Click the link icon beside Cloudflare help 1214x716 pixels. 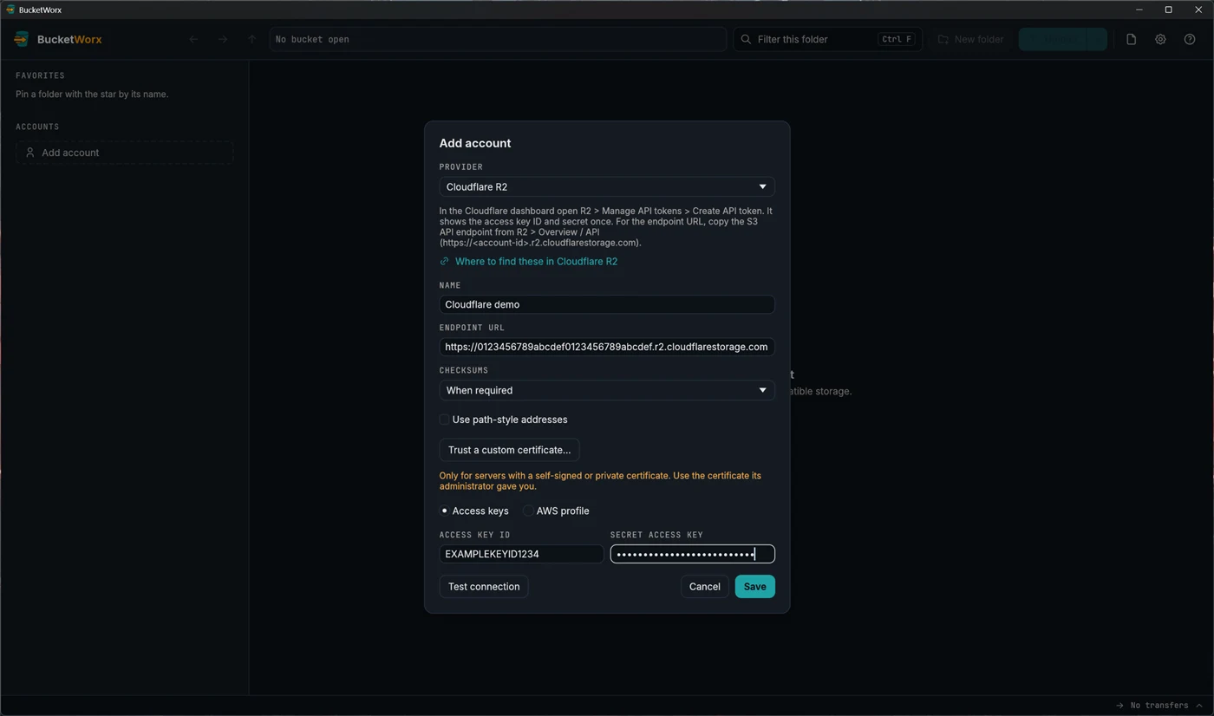point(444,261)
